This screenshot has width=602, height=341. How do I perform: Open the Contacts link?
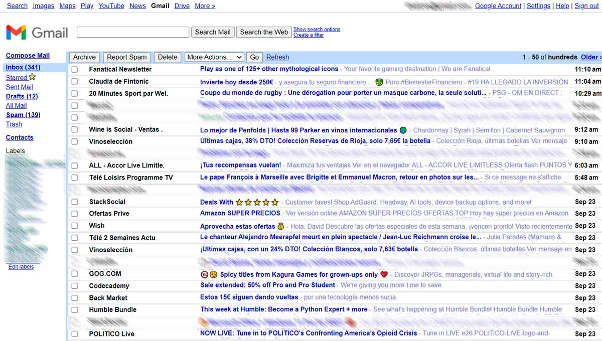coord(20,137)
